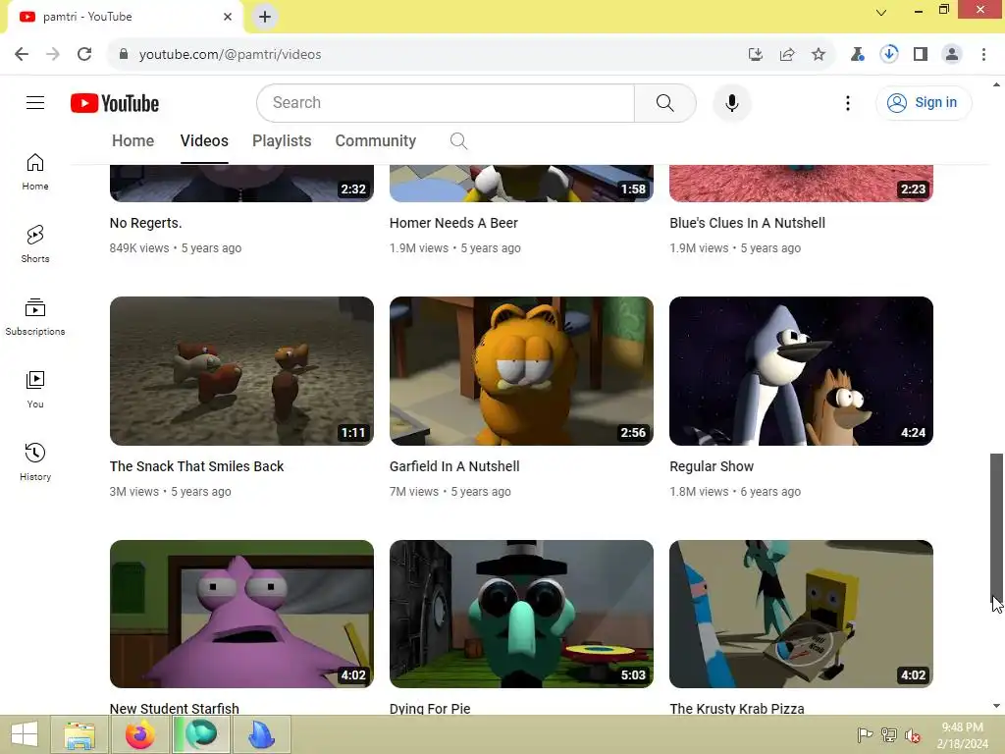Click the Action Center flag tray icon
1005x754 pixels.
(865, 735)
